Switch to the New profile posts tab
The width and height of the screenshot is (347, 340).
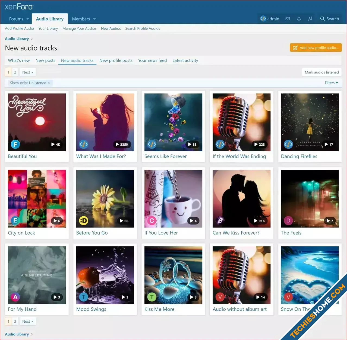click(116, 60)
